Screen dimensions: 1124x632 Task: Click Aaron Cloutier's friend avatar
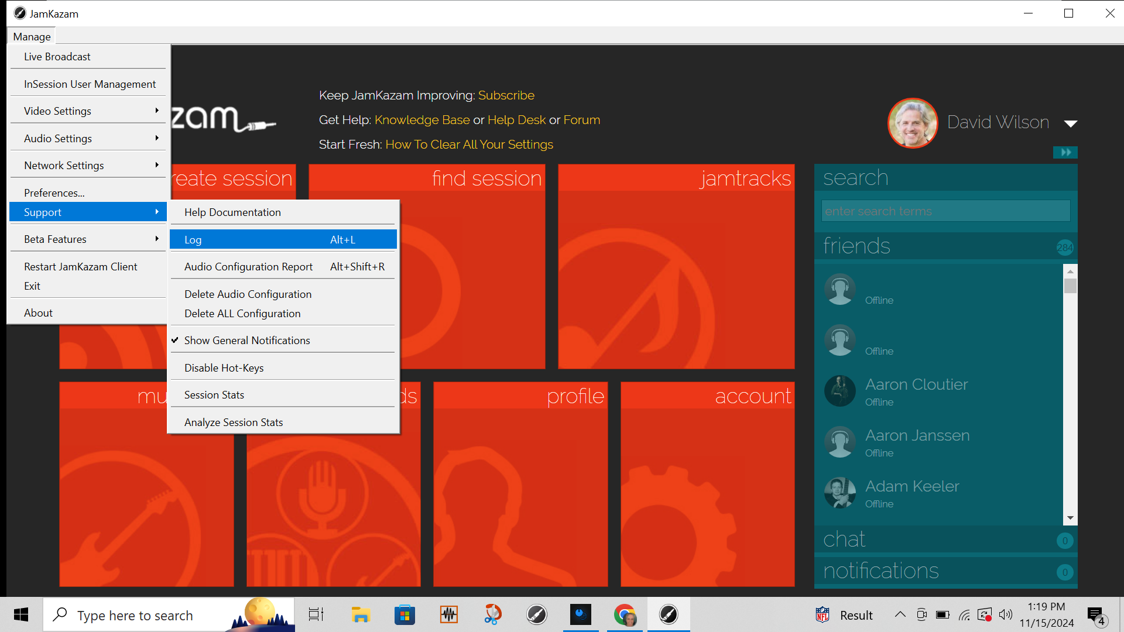840,391
